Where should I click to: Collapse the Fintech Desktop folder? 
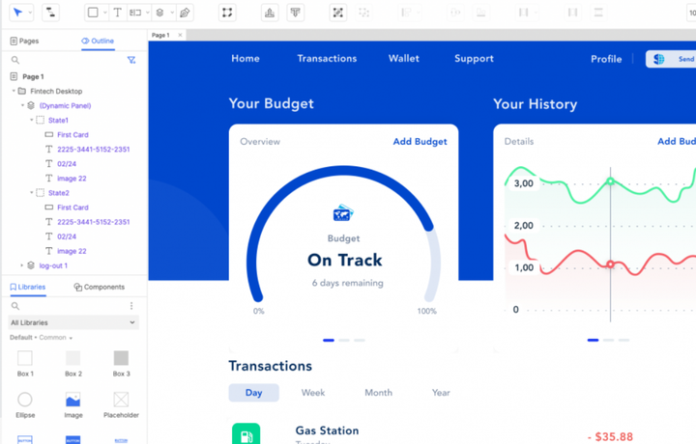click(14, 91)
